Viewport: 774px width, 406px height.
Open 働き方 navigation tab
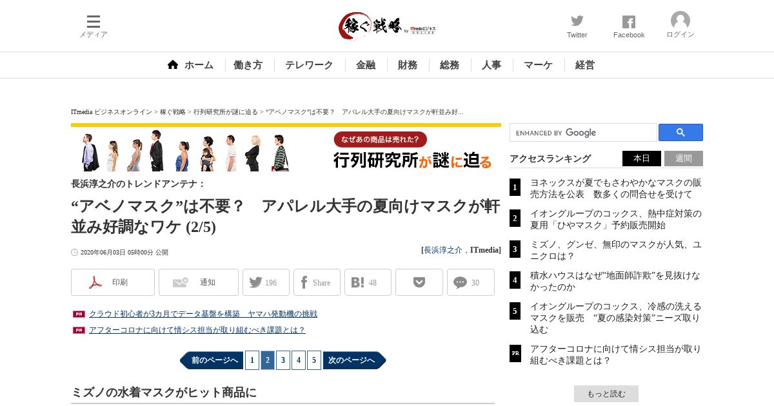pos(248,65)
